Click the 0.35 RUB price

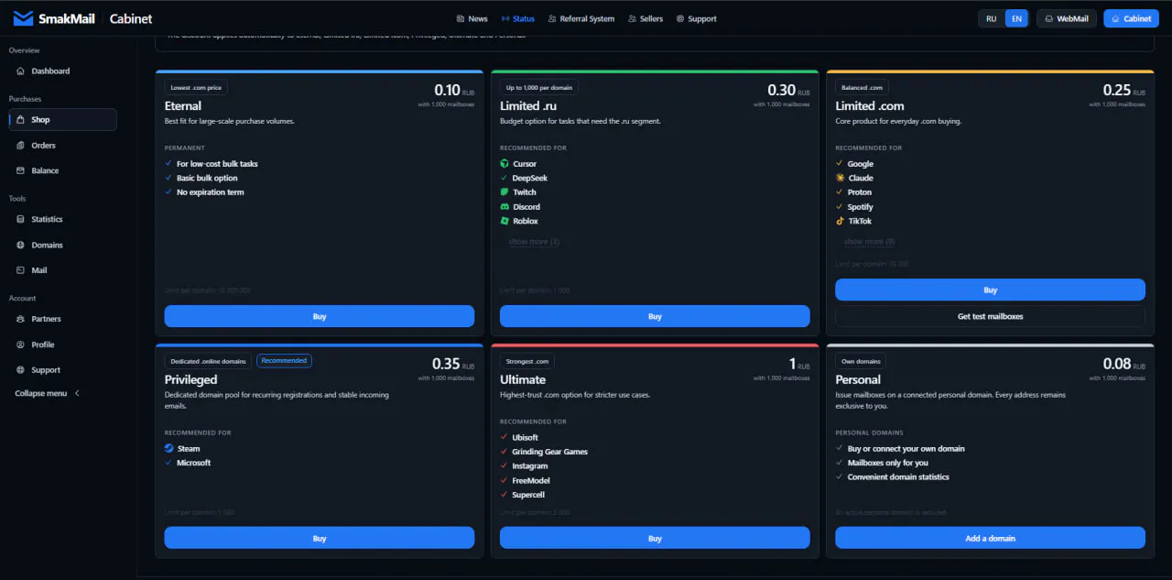[452, 365]
